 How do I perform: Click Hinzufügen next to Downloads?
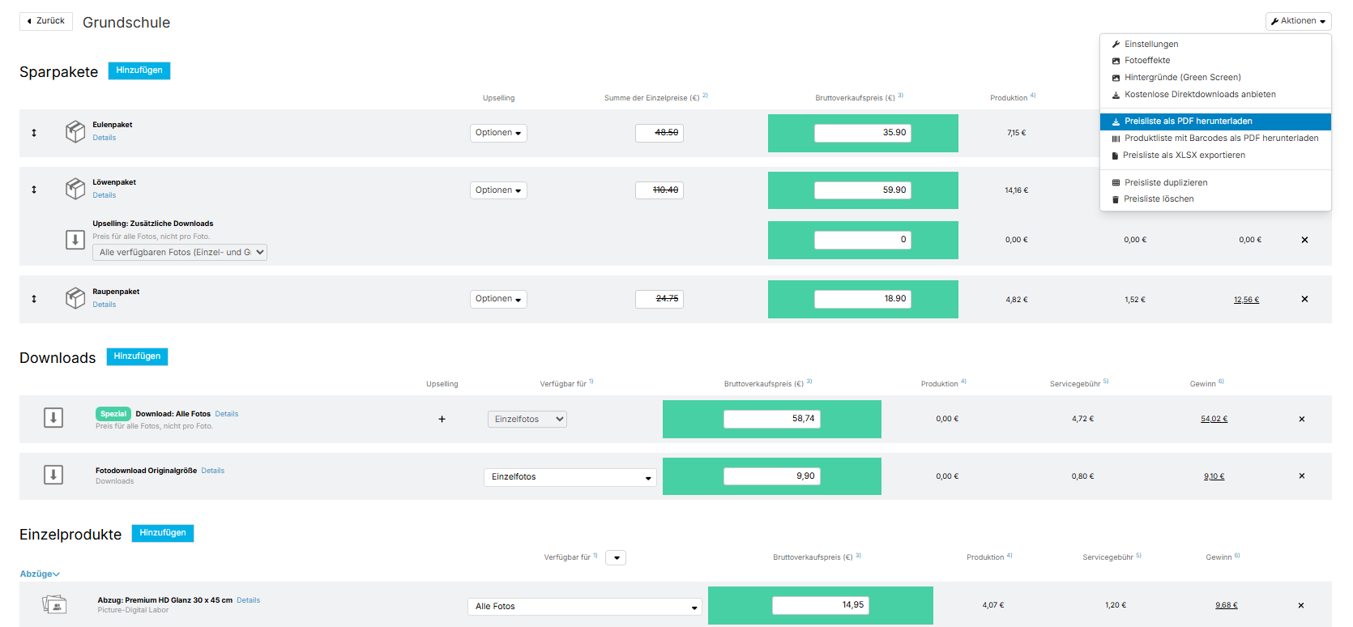point(137,356)
